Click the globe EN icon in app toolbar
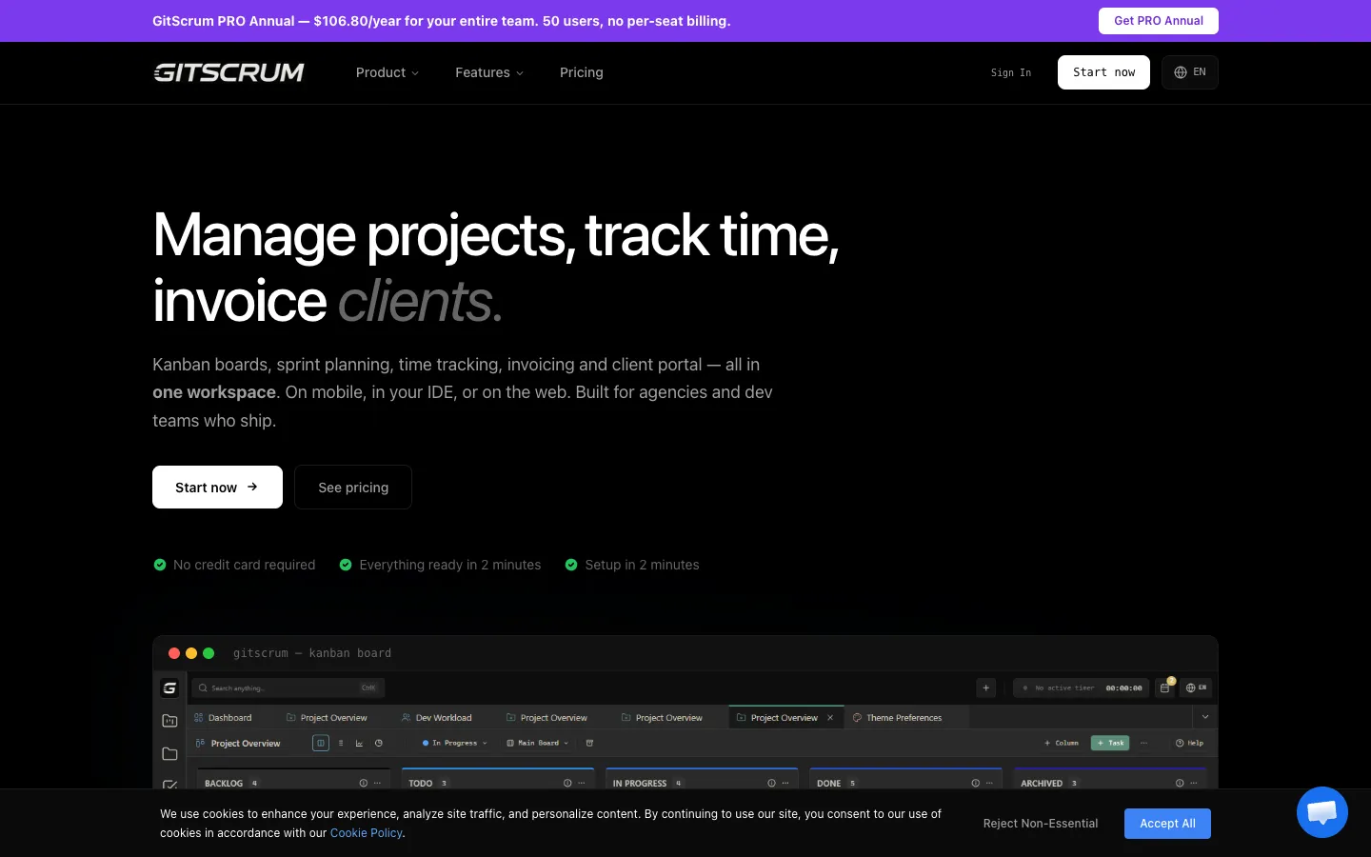The height and width of the screenshot is (857, 1371). coord(1197,688)
